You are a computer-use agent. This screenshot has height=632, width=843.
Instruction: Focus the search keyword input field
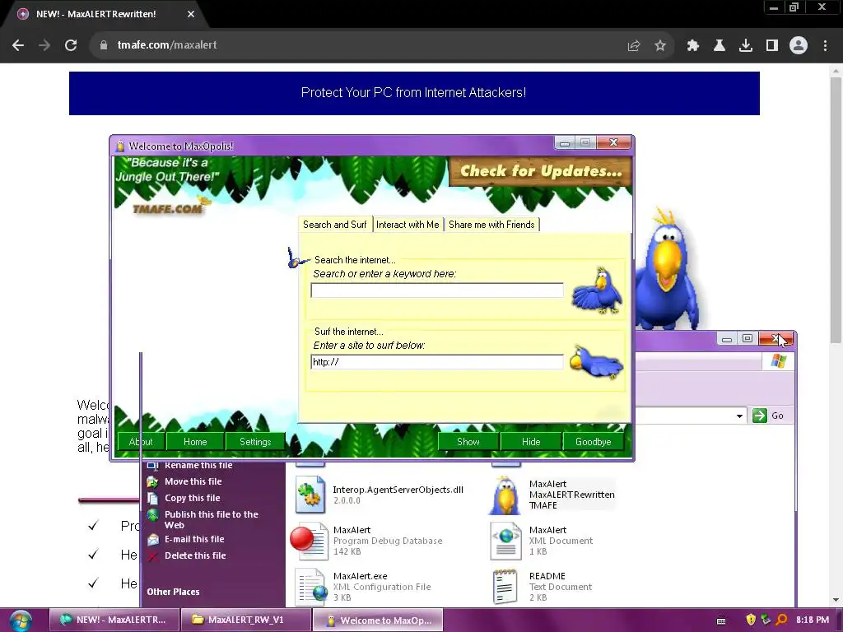437,290
